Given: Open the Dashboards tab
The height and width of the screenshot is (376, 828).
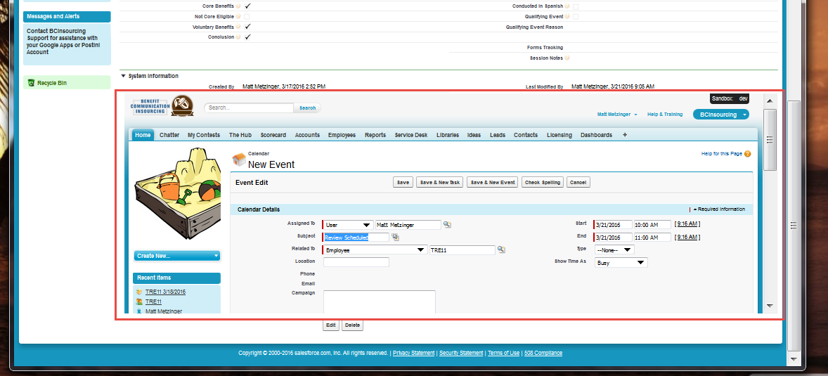Looking at the screenshot, I should [x=596, y=135].
